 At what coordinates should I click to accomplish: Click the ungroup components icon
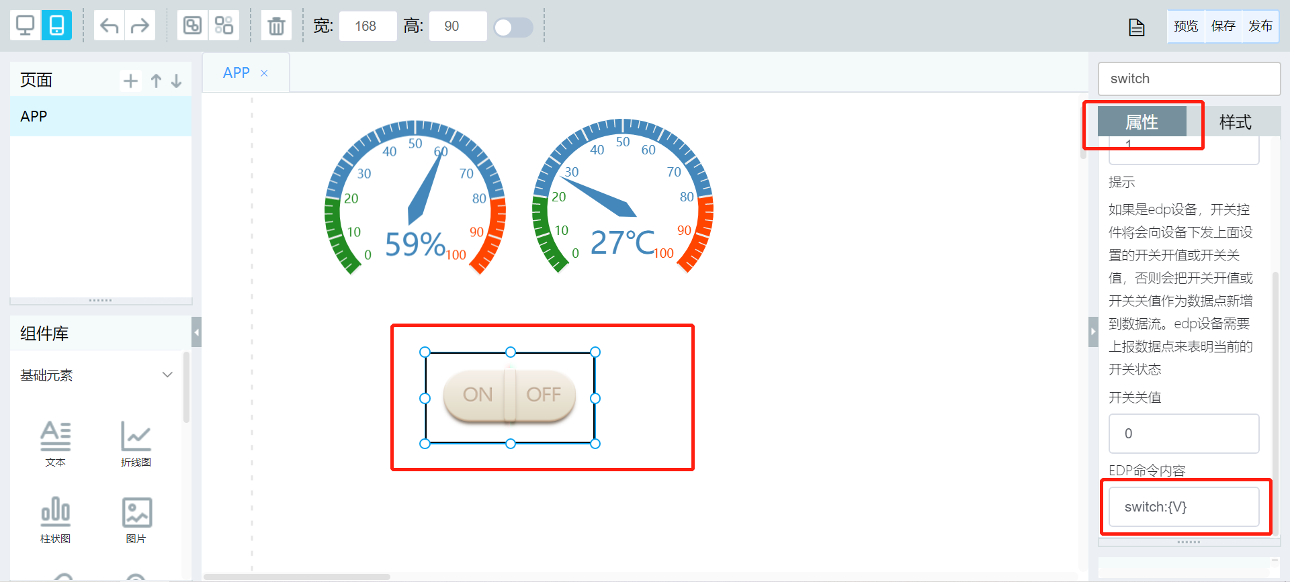tap(224, 26)
